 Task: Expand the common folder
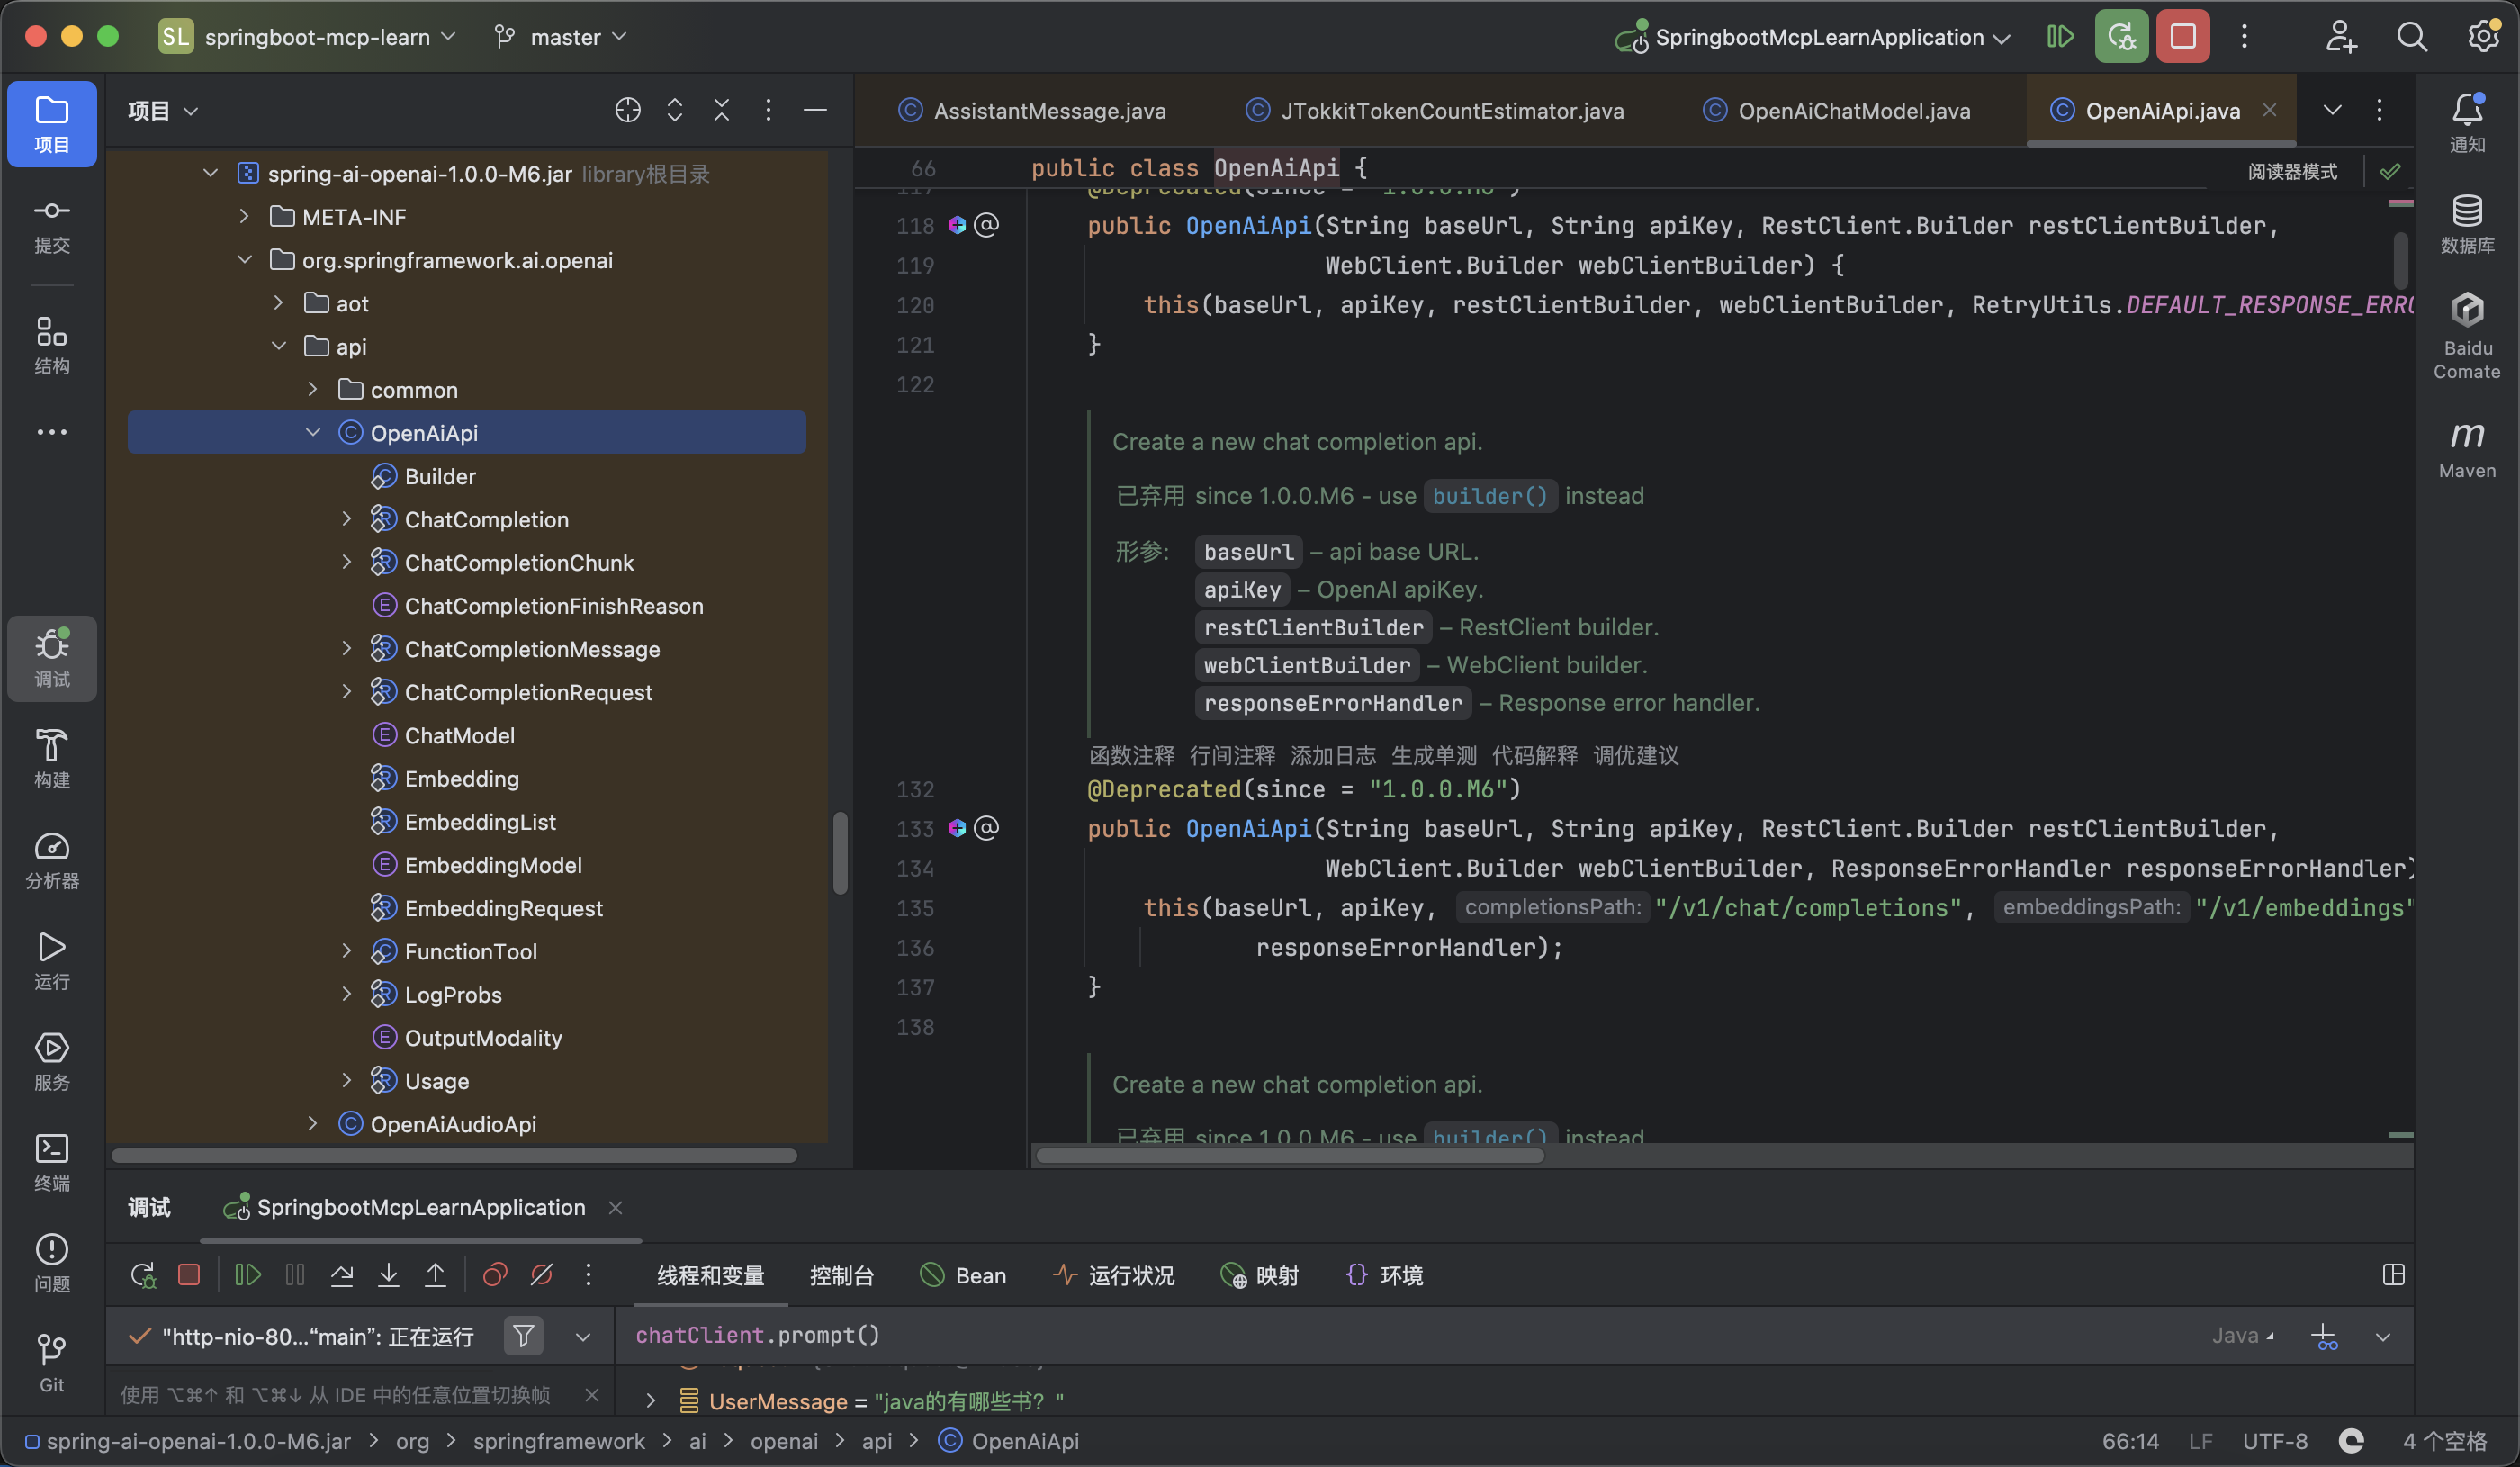pyautogui.click(x=313, y=390)
